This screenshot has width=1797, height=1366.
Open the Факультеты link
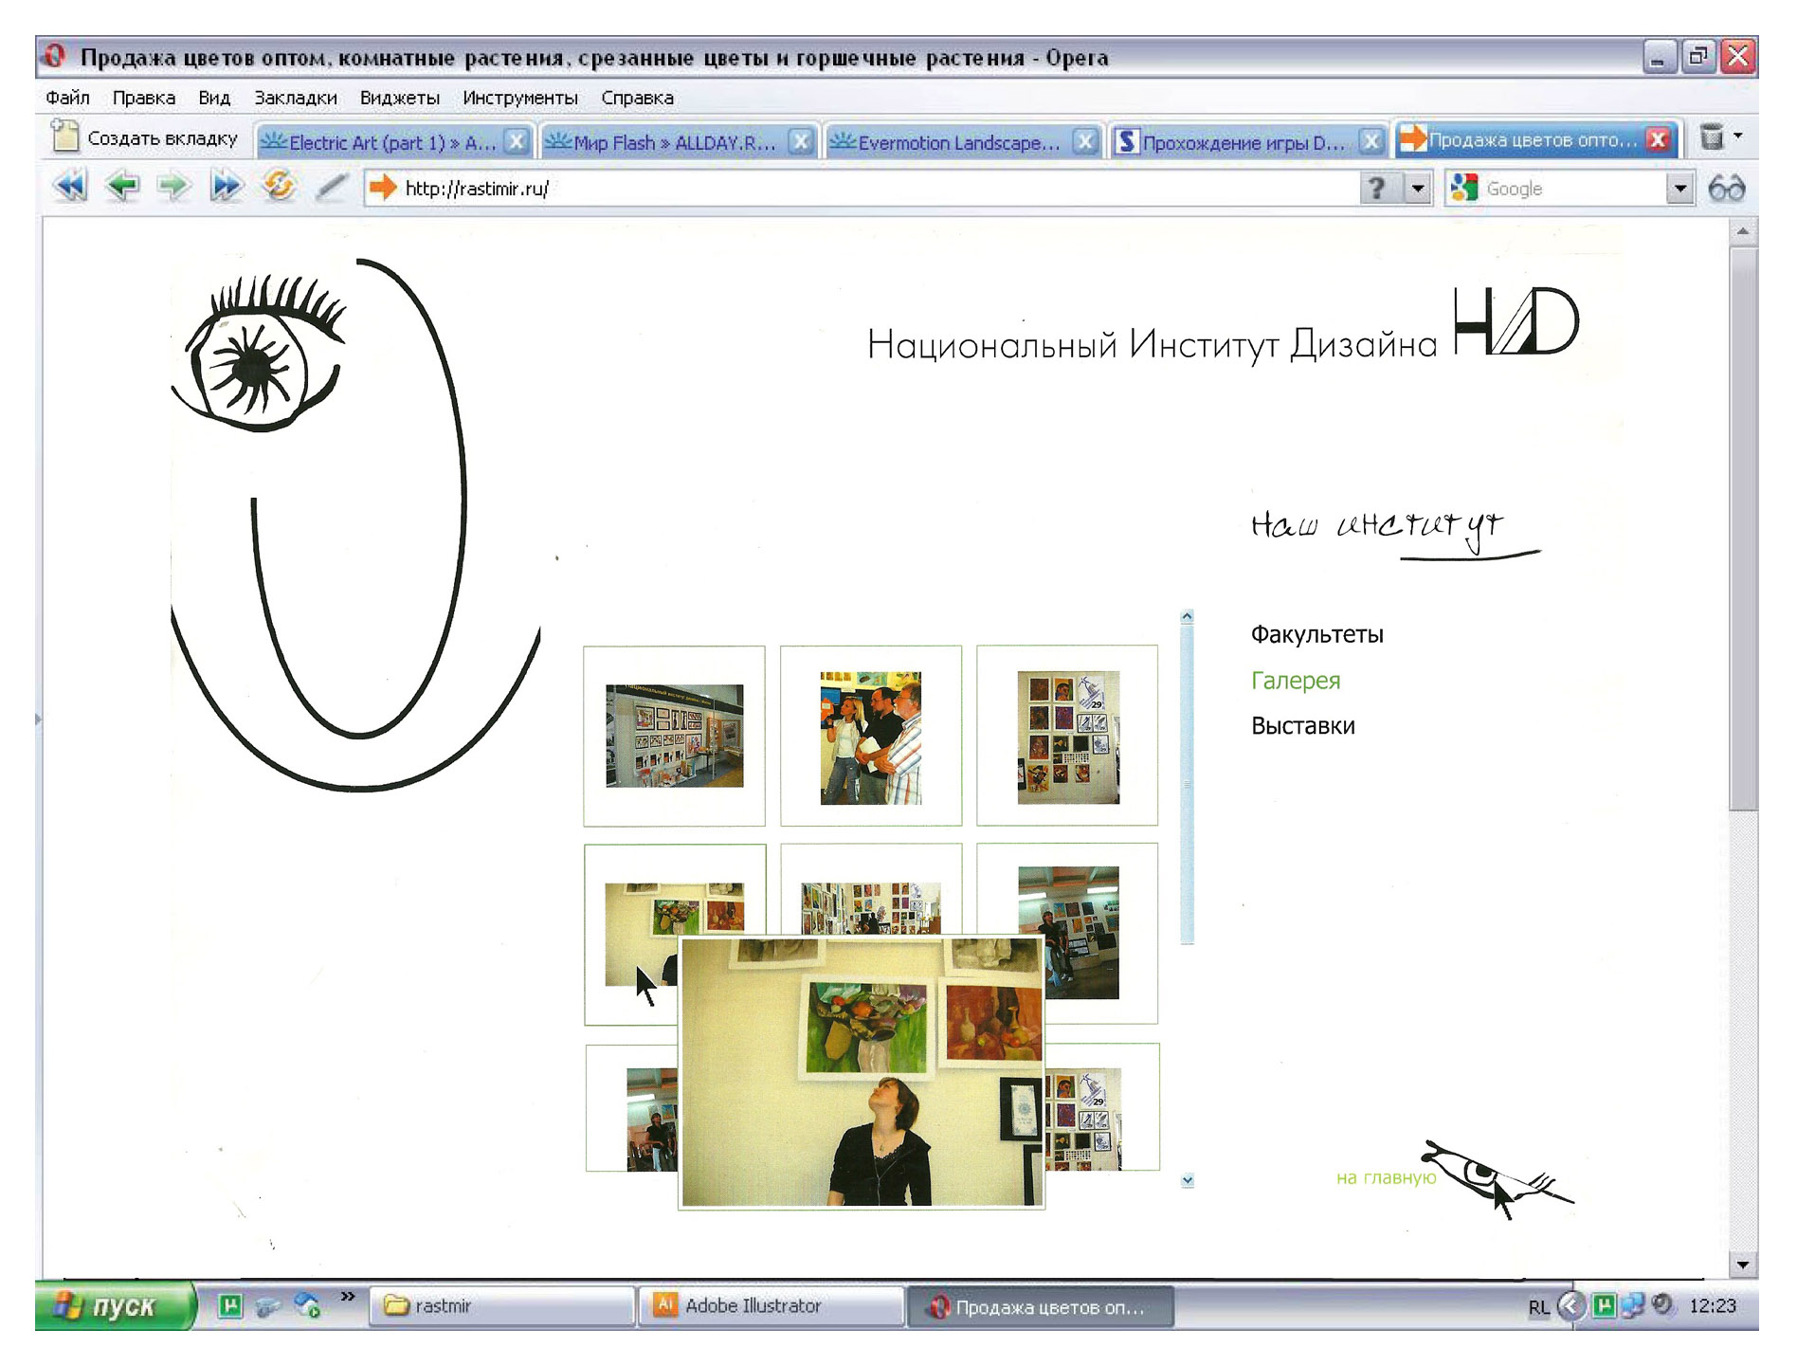pos(1316,634)
